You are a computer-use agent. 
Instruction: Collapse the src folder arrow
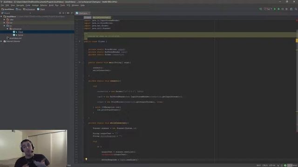[x=4, y=26]
